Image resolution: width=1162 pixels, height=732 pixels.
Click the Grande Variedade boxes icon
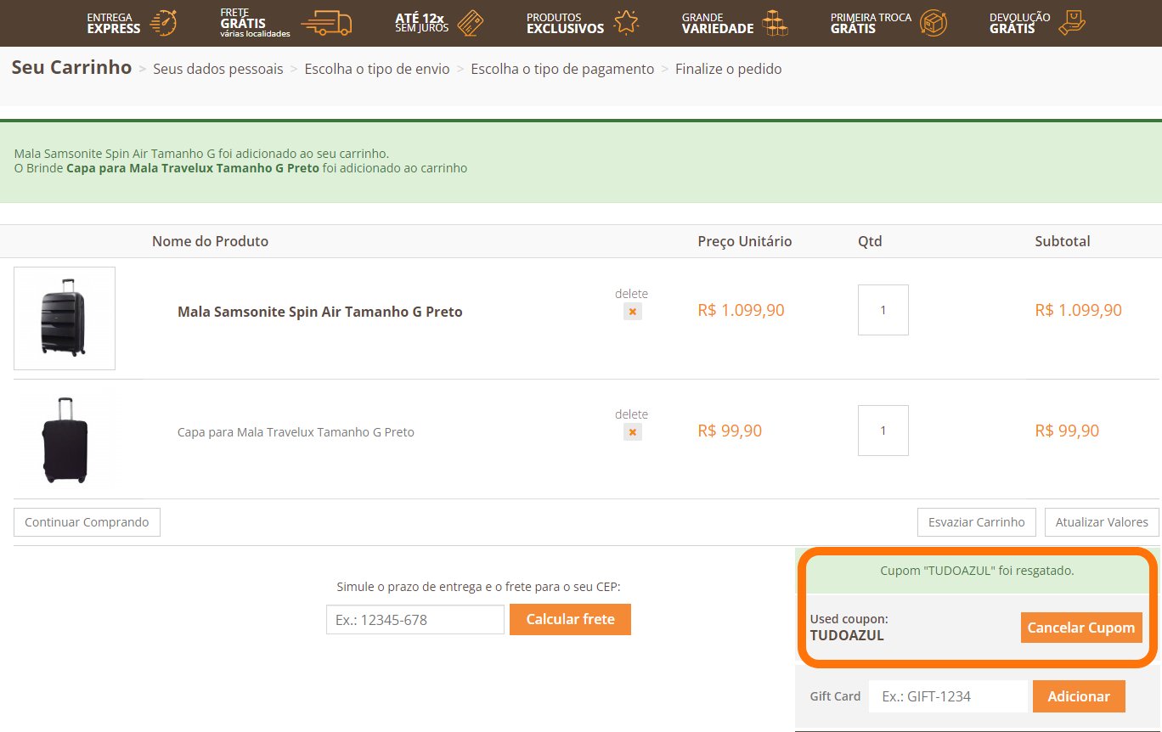[x=775, y=23]
